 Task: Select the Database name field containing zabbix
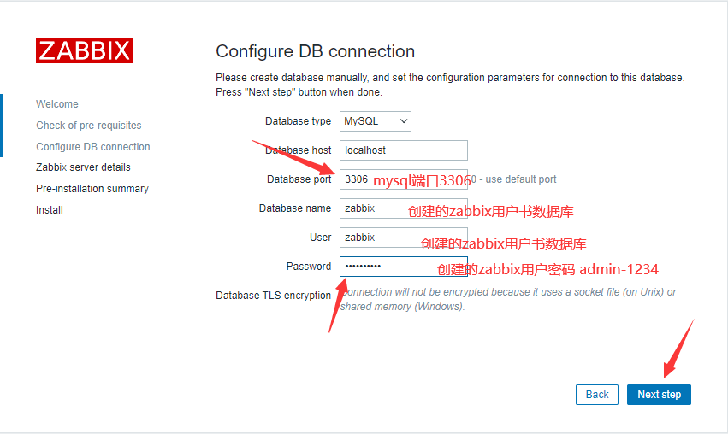coord(404,208)
